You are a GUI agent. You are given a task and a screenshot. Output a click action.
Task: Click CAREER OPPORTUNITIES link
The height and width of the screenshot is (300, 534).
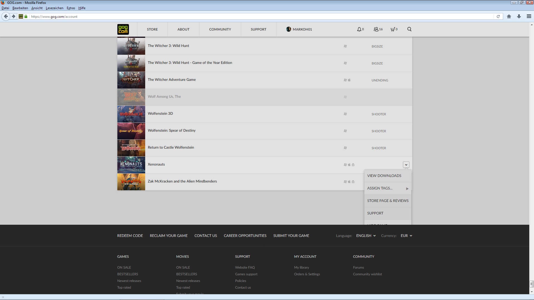pyautogui.click(x=245, y=236)
